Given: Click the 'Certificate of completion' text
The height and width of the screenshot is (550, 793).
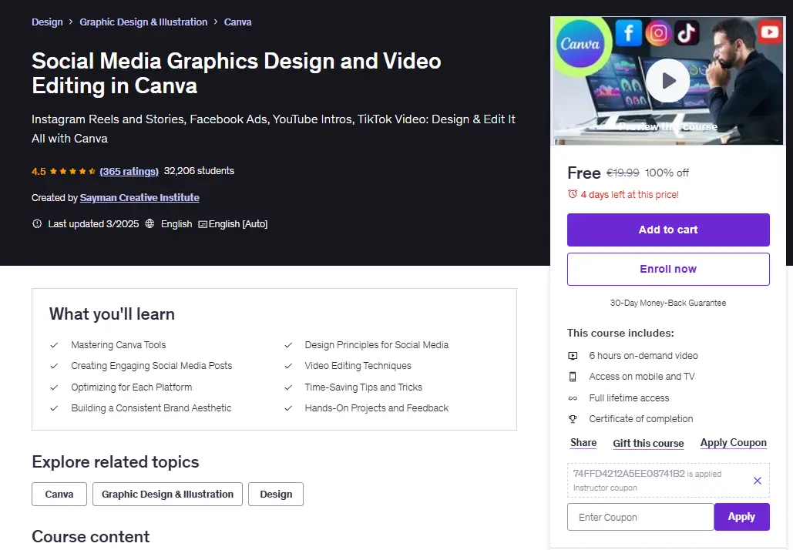Looking at the screenshot, I should coord(640,419).
